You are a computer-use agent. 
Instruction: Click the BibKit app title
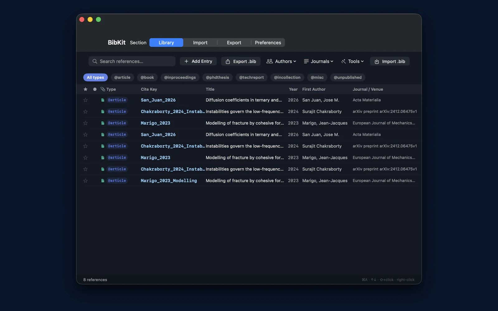tap(117, 42)
